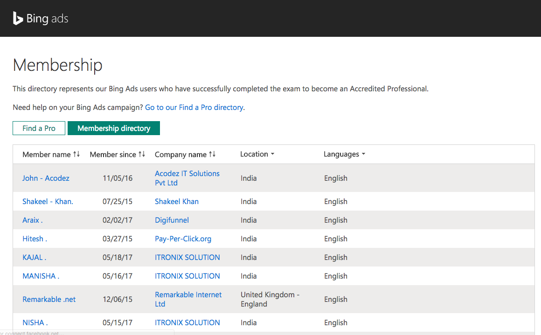Open ITRONIX SOLUTION link in NISHA row
541x335 pixels.
coord(187,322)
